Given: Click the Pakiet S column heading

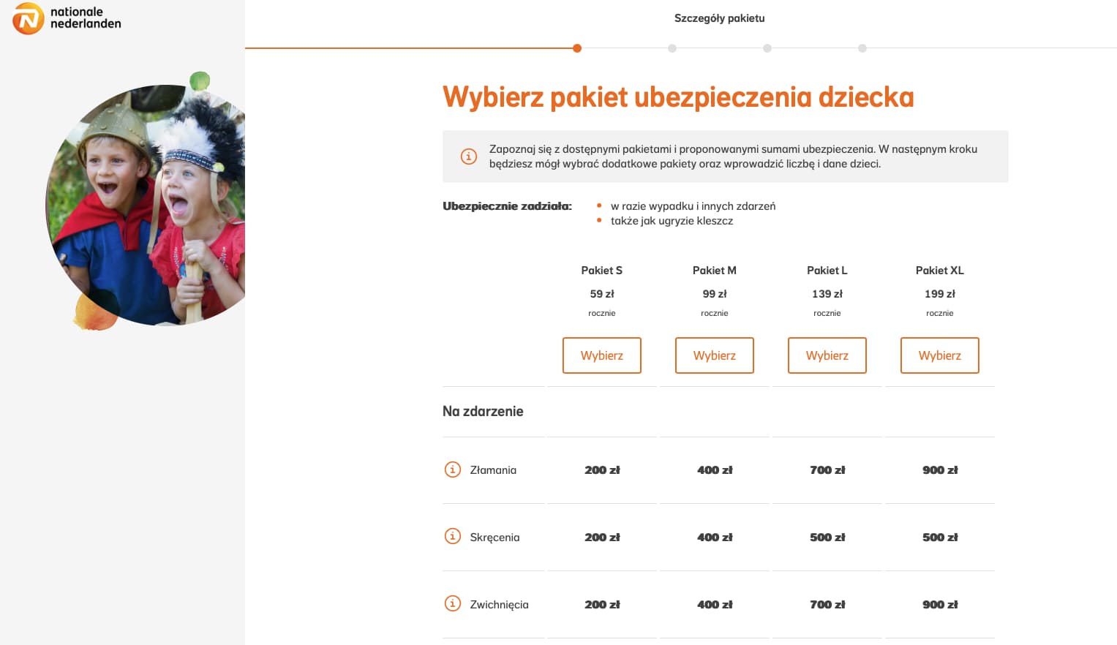Looking at the screenshot, I should tap(602, 271).
